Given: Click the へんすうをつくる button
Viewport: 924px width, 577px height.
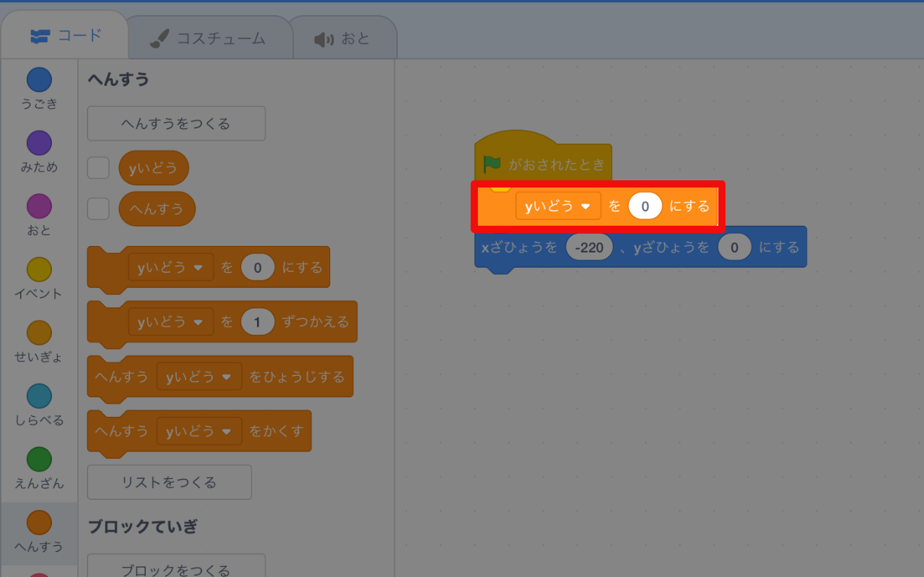Looking at the screenshot, I should coord(175,123).
